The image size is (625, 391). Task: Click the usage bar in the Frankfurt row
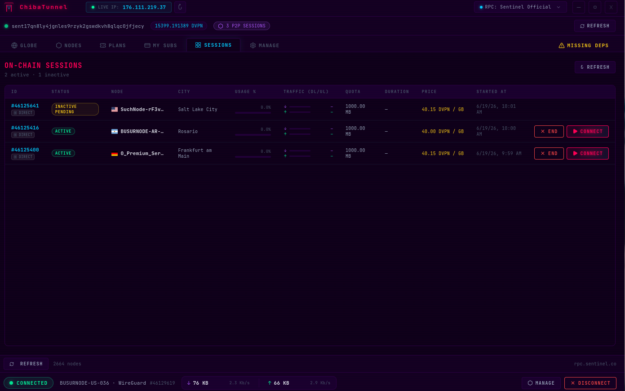(253, 157)
